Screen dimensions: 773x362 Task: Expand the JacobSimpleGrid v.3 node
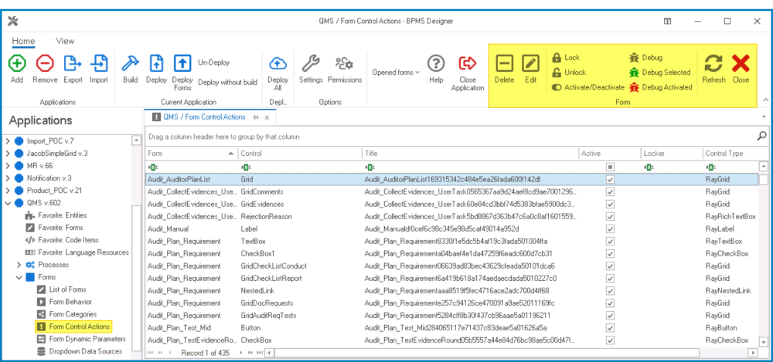click(8, 153)
